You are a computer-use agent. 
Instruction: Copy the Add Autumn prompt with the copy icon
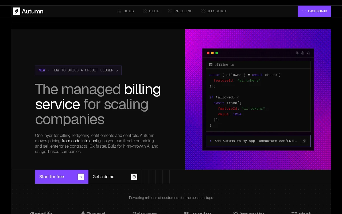coord(304,141)
